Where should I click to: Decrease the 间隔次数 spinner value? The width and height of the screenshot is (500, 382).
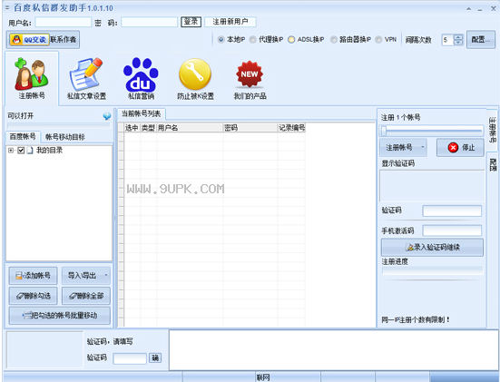[x=458, y=43]
